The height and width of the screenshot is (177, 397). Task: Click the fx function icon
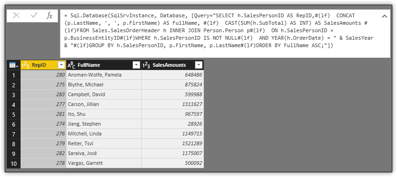click(49, 16)
